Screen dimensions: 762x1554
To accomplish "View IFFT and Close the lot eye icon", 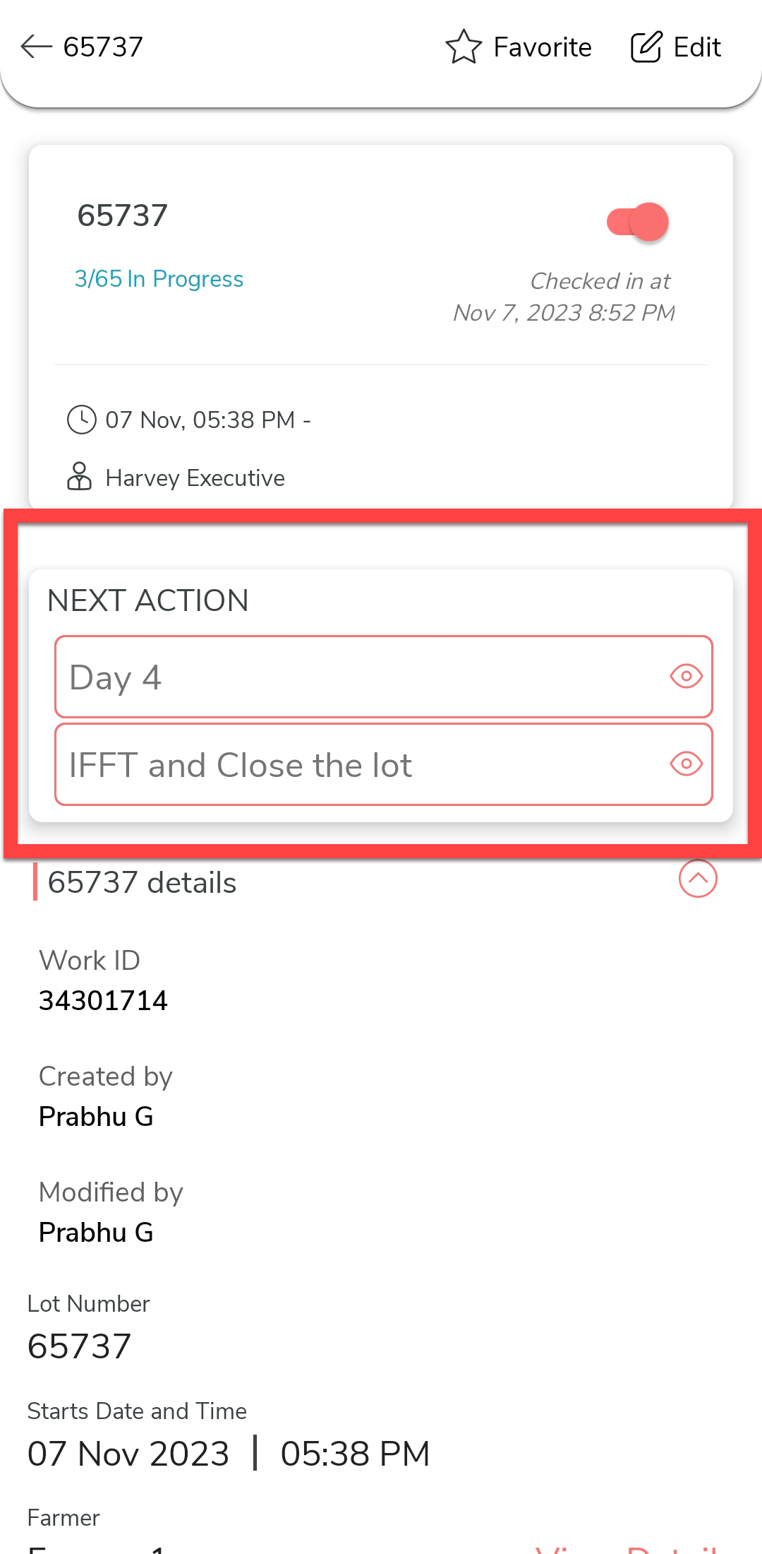I will click(x=686, y=764).
